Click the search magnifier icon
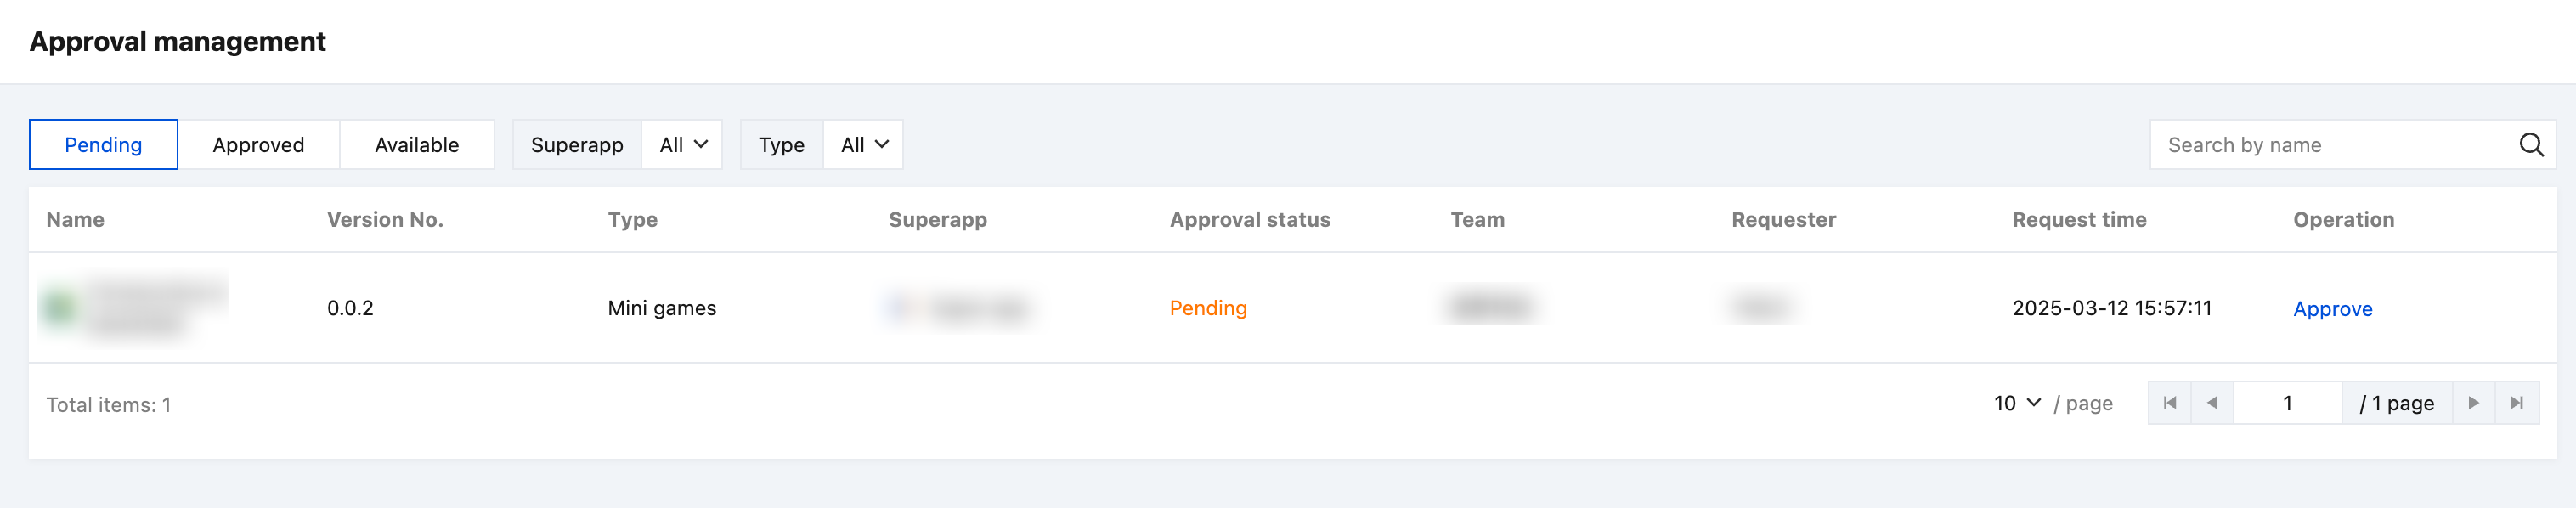Viewport: 2576px width, 508px height. tap(2530, 145)
